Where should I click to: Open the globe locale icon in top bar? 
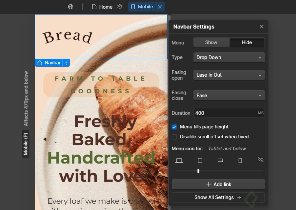[71, 7]
